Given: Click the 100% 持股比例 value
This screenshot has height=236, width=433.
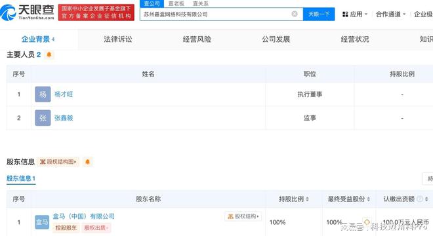Looking at the screenshot, I should (278, 222).
